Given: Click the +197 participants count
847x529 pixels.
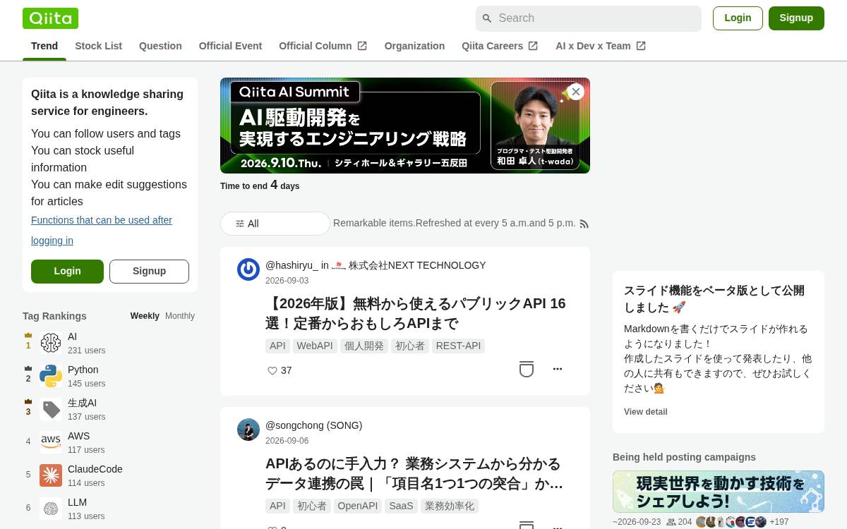Looking at the screenshot, I should click(779, 522).
